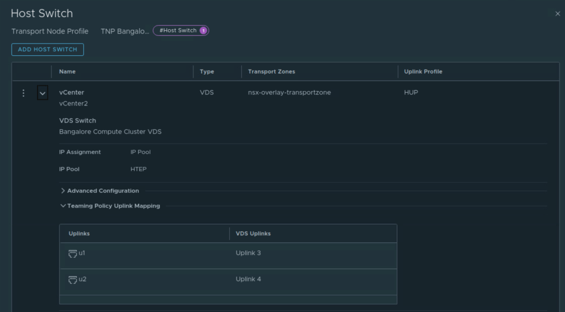Click the VDS Uplinks column header
Viewport: 565px width, 312px height.
pos(253,234)
